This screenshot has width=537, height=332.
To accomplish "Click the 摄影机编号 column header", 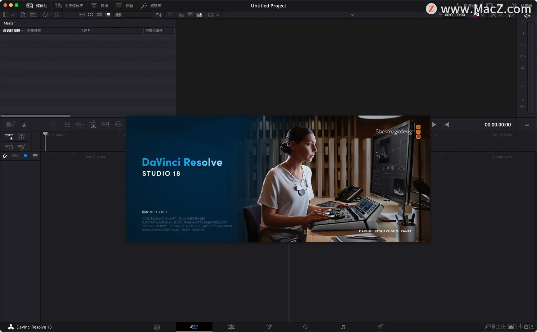I will (x=159, y=30).
